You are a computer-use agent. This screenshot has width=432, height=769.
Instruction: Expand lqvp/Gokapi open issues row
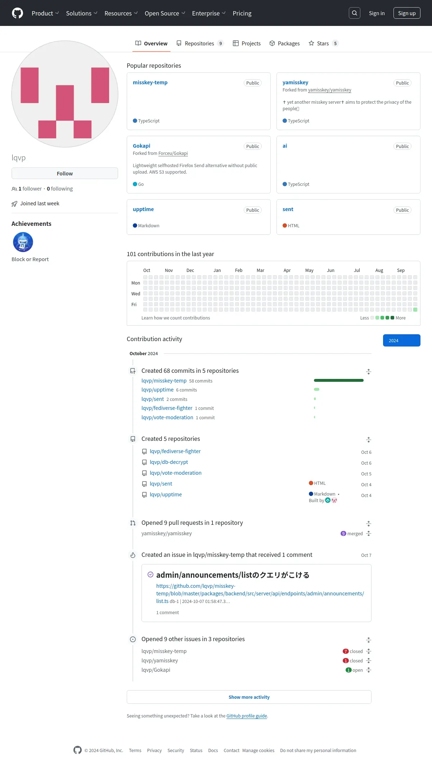coord(369,670)
